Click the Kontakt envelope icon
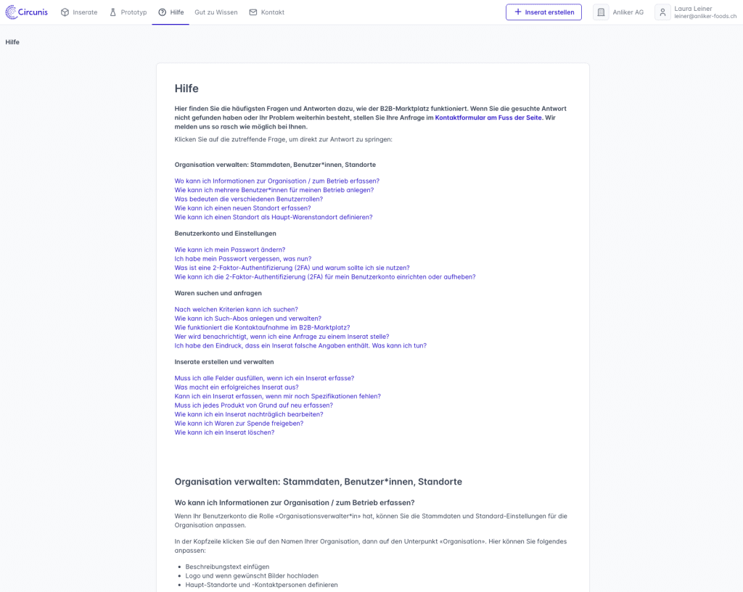This screenshot has height=592, width=743. [253, 12]
